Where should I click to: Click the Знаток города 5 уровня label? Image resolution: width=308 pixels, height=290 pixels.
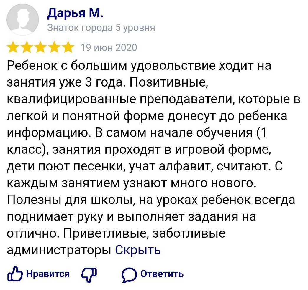click(x=101, y=28)
